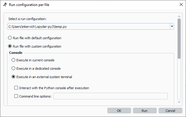186x117 pixels.
Task: Dismiss dialog with the Cancel button
Action: 170,111
